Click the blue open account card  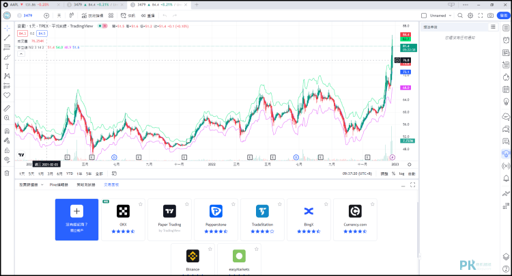pyautogui.click(x=76, y=219)
